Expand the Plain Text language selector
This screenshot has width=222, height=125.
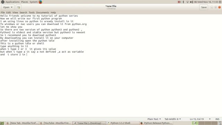(154, 119)
